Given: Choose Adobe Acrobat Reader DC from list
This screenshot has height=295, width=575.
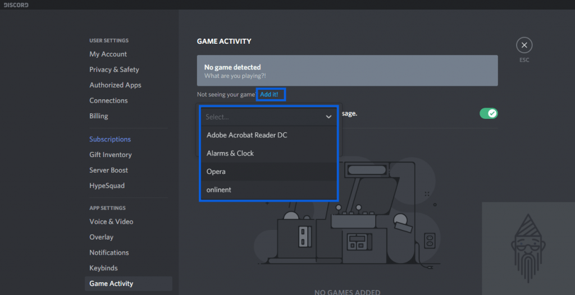Looking at the screenshot, I should [268, 135].
